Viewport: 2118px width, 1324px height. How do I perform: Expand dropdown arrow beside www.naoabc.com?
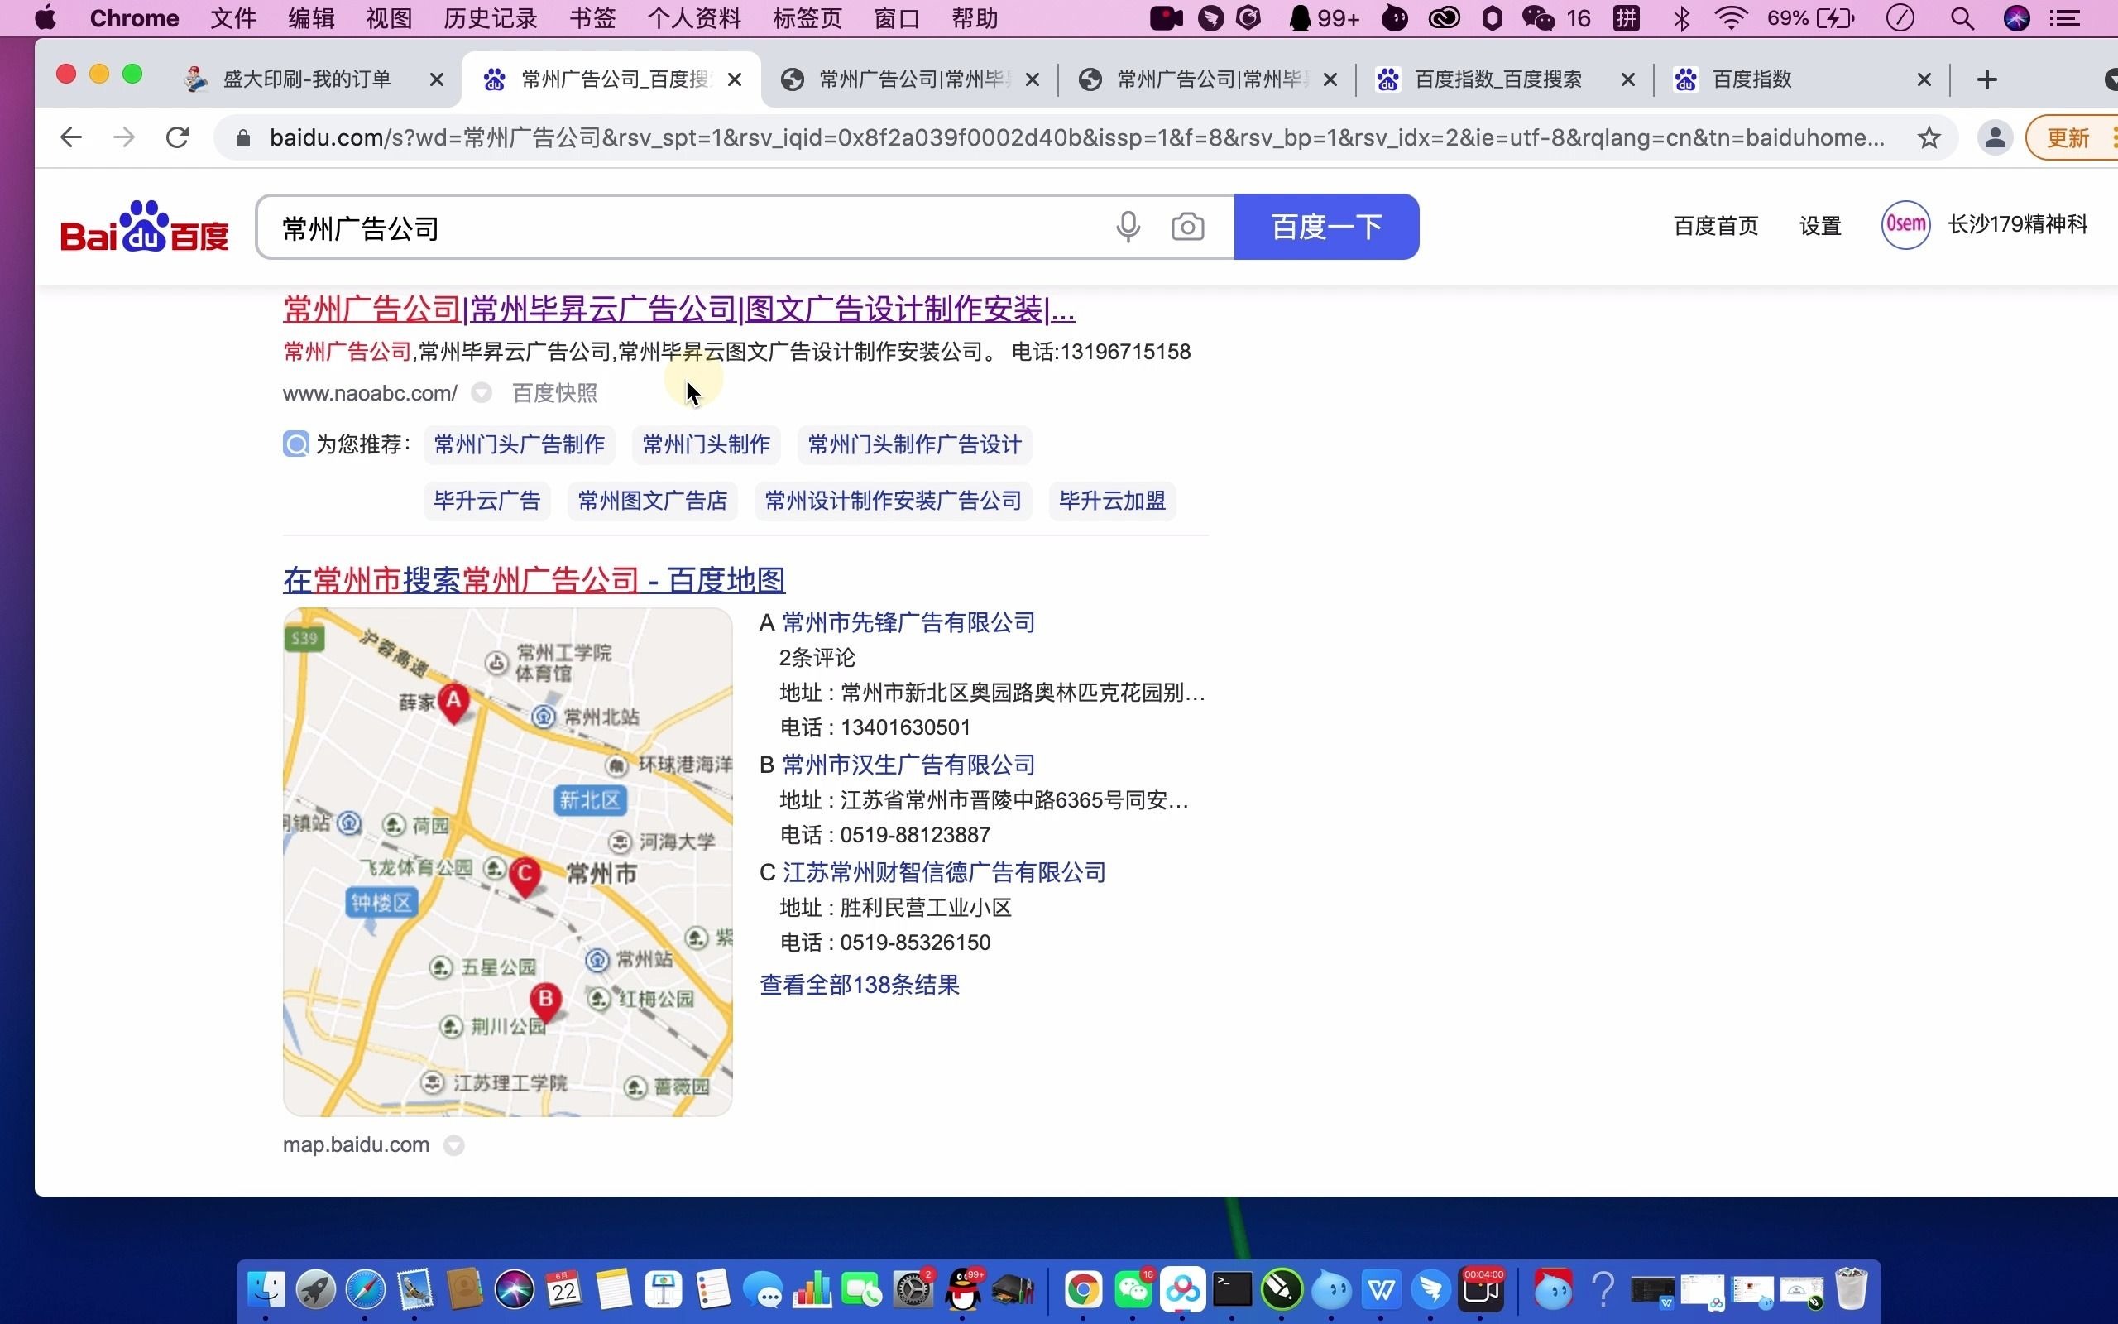click(482, 393)
